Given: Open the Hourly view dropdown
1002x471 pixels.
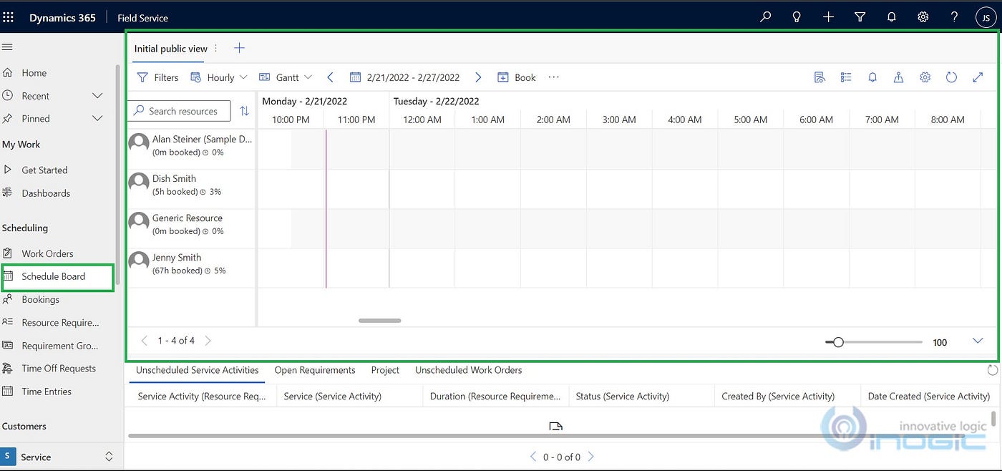Looking at the screenshot, I should point(219,77).
